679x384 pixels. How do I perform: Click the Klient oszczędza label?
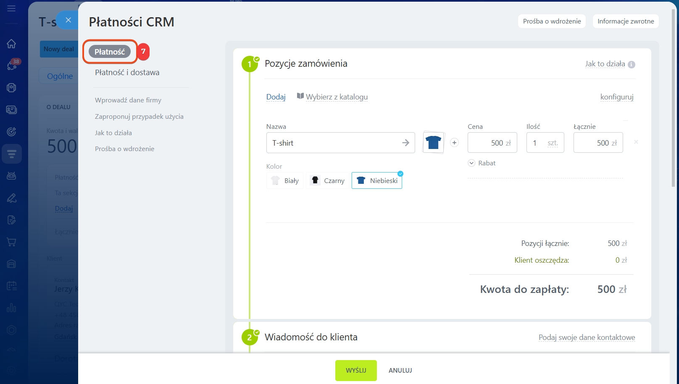tap(542, 260)
